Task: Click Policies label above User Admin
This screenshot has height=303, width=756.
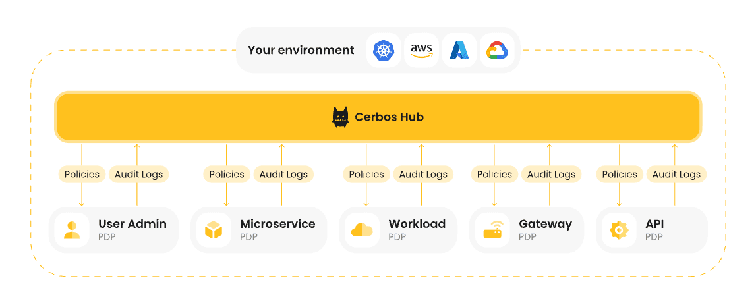Action: (82, 175)
